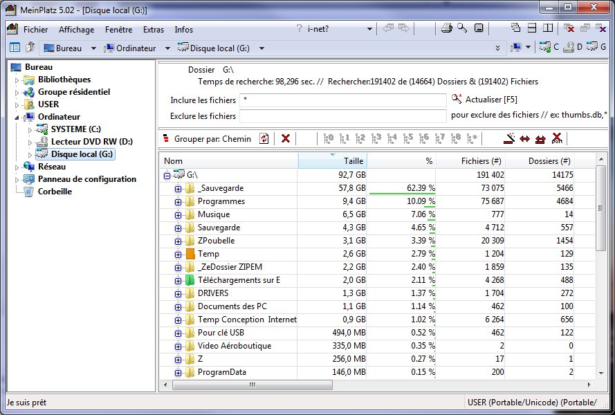This screenshot has width=615, height=415.
Task: Select Corbeille in the tree
Action: point(55,192)
